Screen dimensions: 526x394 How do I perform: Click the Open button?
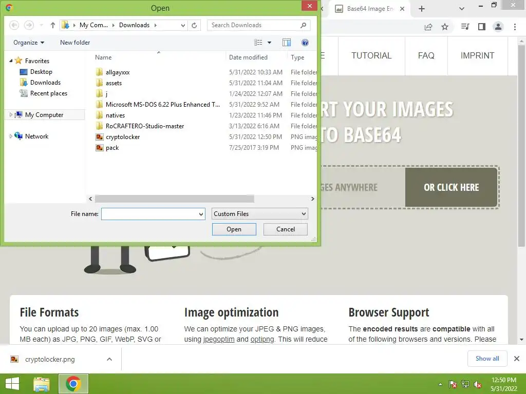point(234,229)
